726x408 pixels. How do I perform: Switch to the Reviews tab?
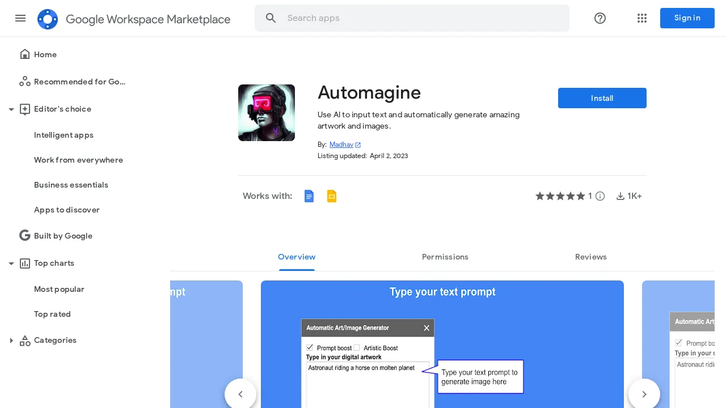(591, 257)
